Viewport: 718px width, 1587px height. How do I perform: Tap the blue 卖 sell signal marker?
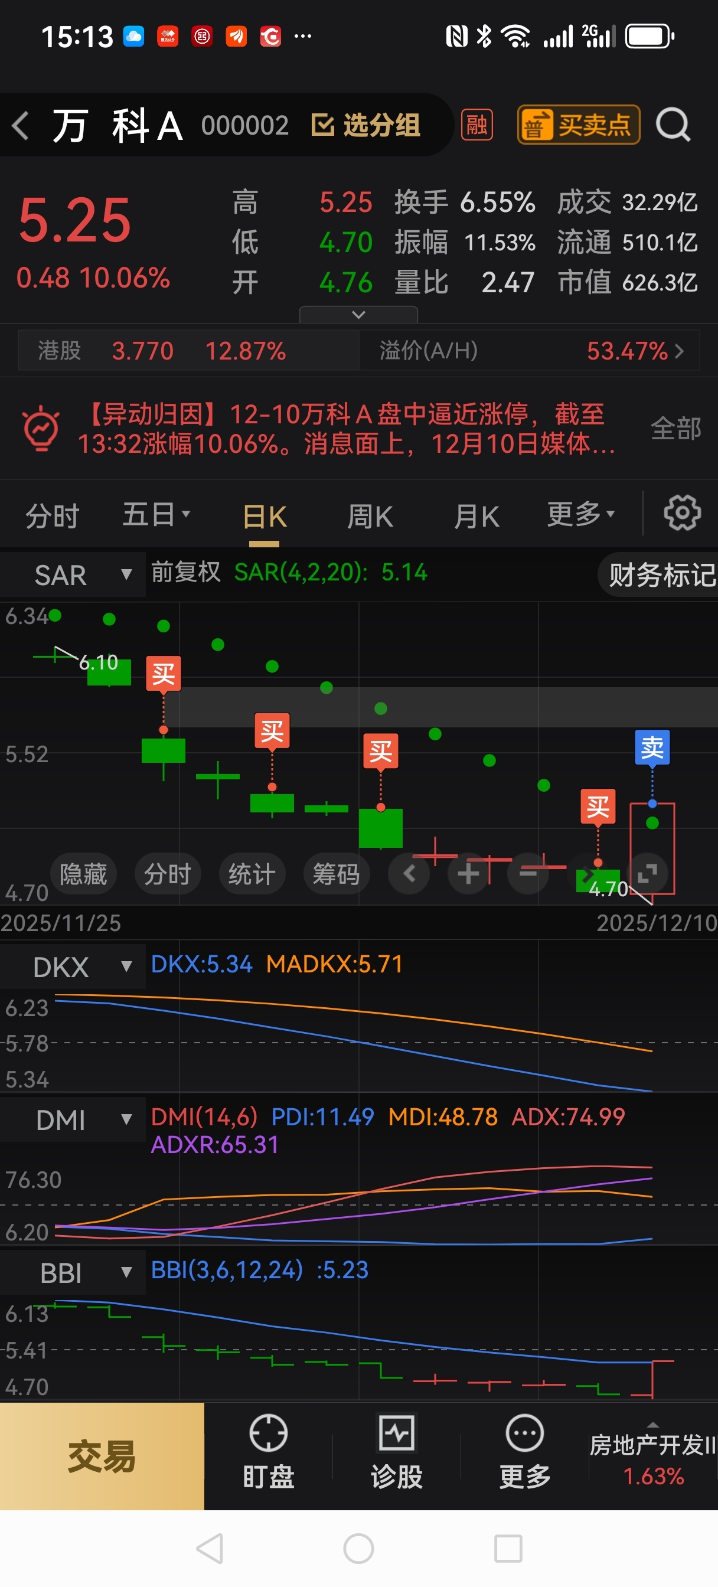tap(652, 748)
